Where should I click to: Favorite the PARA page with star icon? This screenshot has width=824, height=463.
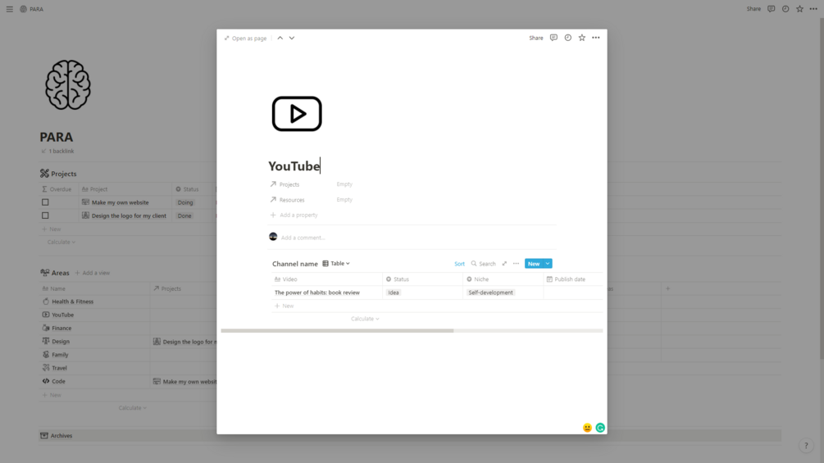click(x=799, y=9)
